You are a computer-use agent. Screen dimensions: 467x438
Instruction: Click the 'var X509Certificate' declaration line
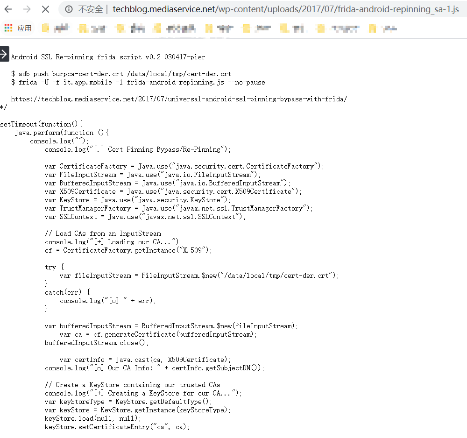click(x=173, y=191)
